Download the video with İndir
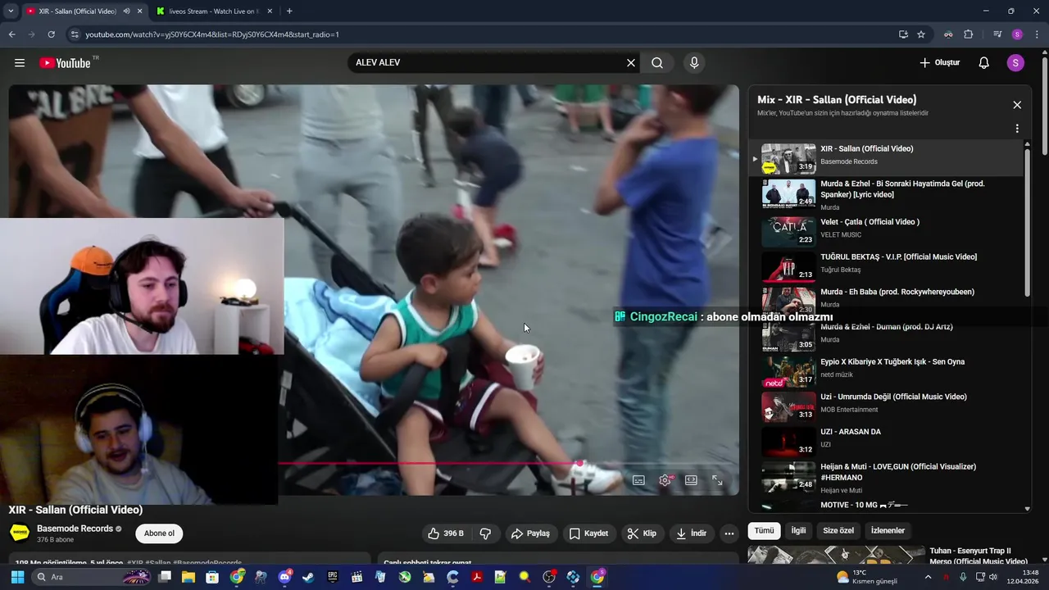Viewport: 1049px width, 590px height. pyautogui.click(x=691, y=533)
